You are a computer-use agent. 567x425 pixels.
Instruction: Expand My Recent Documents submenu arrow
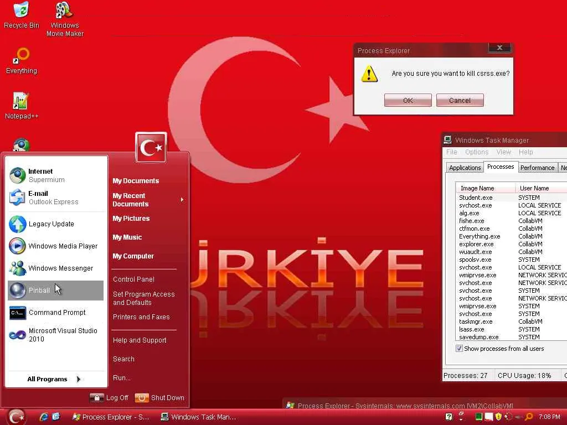182,199
